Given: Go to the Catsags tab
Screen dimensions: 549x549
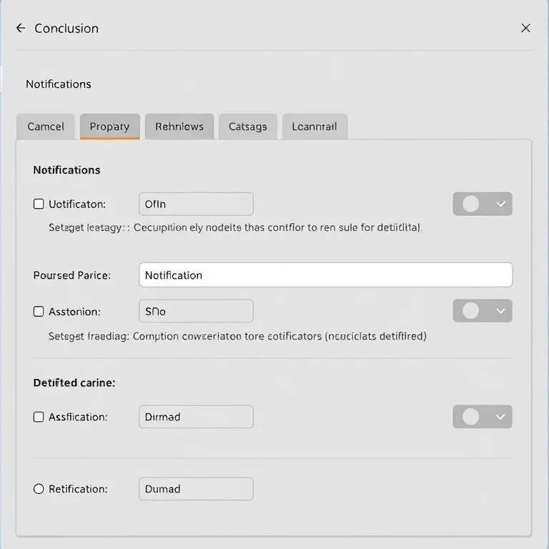Looking at the screenshot, I should click(247, 127).
